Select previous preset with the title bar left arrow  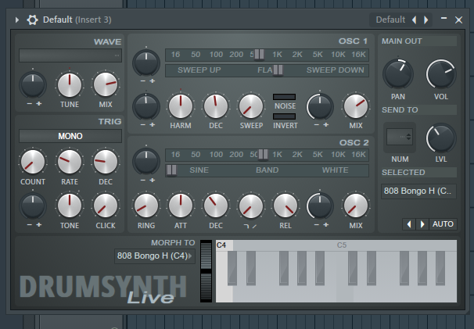(414, 20)
